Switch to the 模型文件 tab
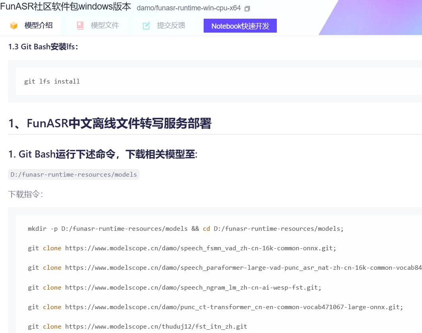Image resolution: width=422 pixels, height=333 pixels. click(104, 25)
